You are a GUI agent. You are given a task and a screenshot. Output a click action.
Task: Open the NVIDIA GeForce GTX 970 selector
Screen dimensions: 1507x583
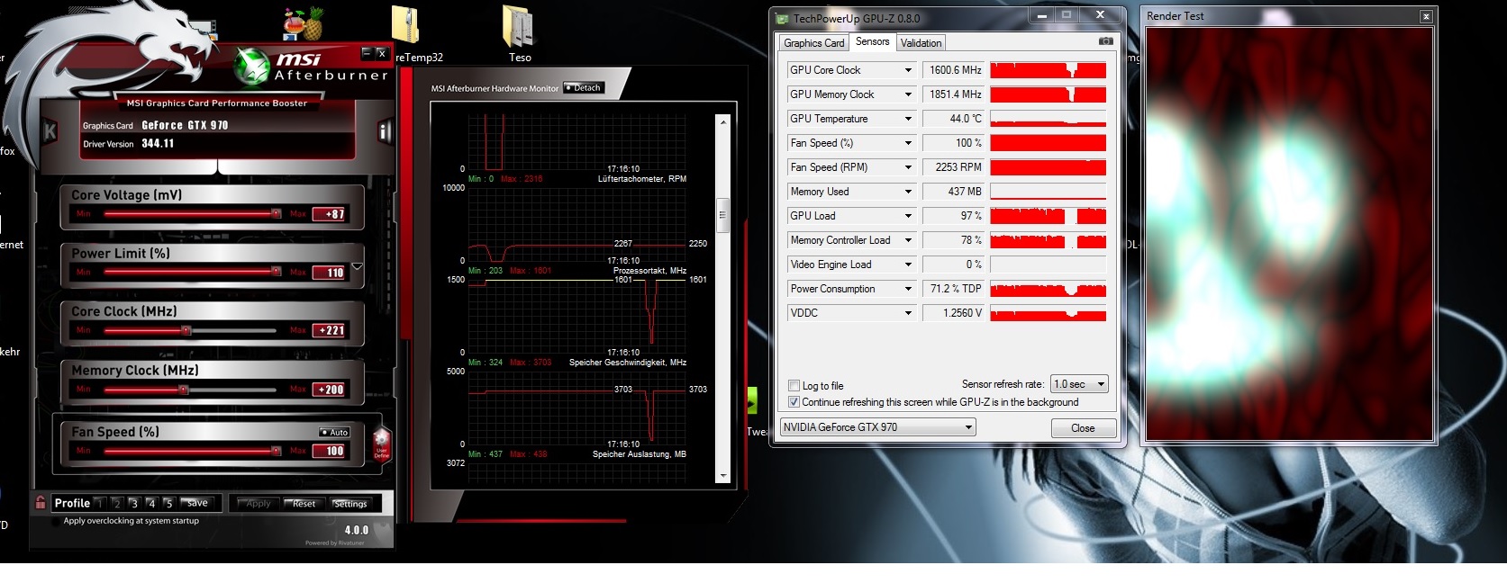[x=877, y=427]
